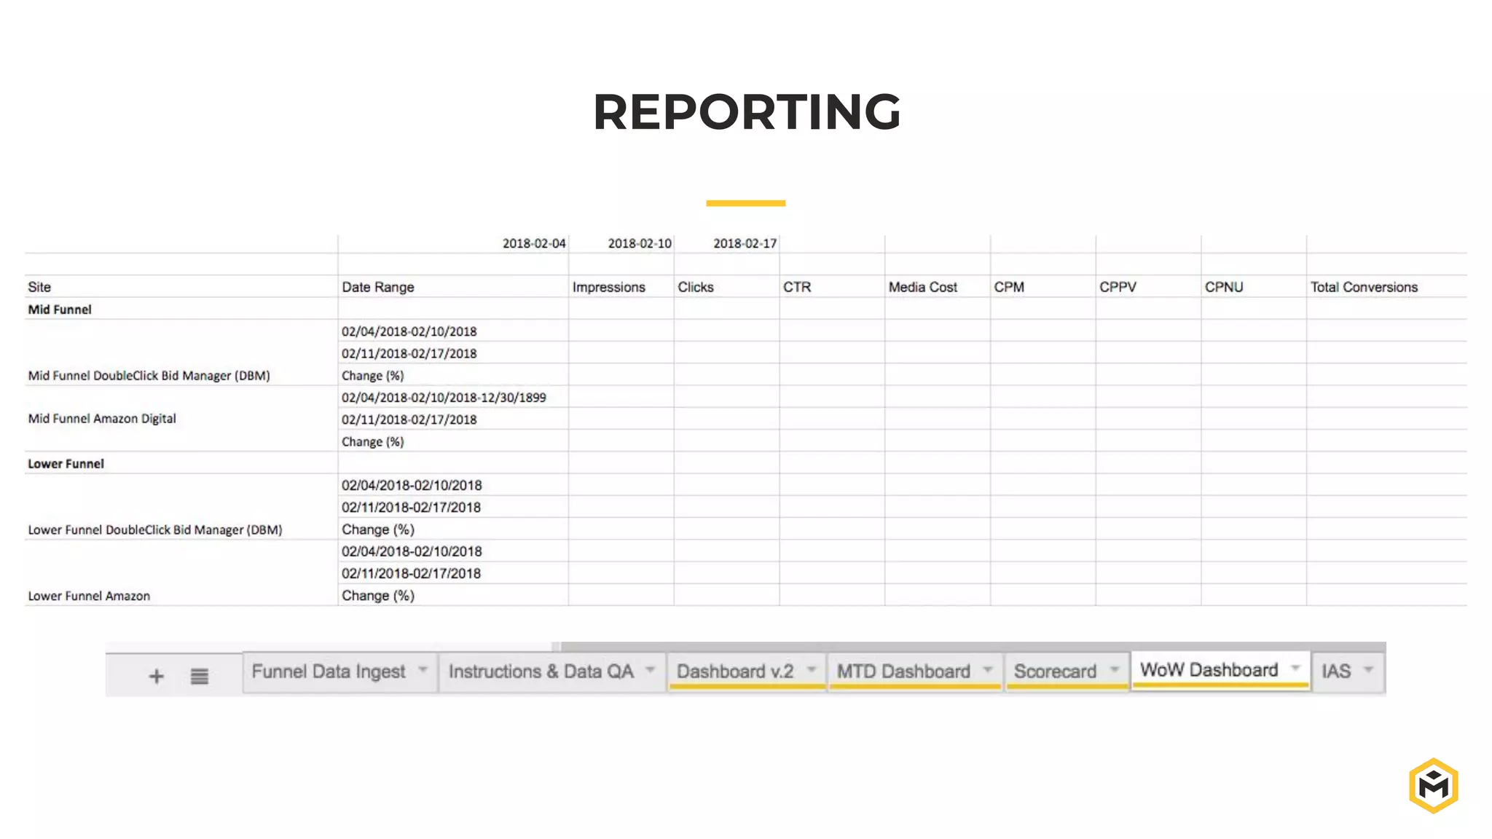Select the 02/04/2018-02/10/2018-12/30/1899 cell
The height and width of the screenshot is (839, 1492).
point(453,397)
